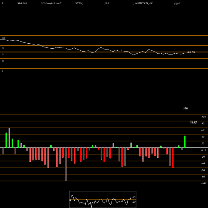208x208 pixels.
Task: Click the 60 label on MR right axis
Action: click(x=203, y=130)
